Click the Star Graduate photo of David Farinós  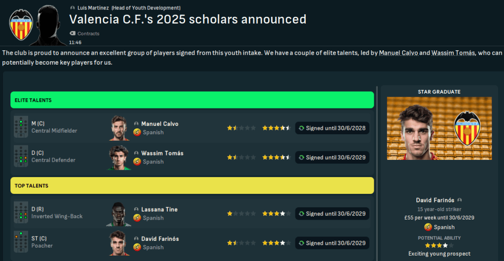point(439,128)
